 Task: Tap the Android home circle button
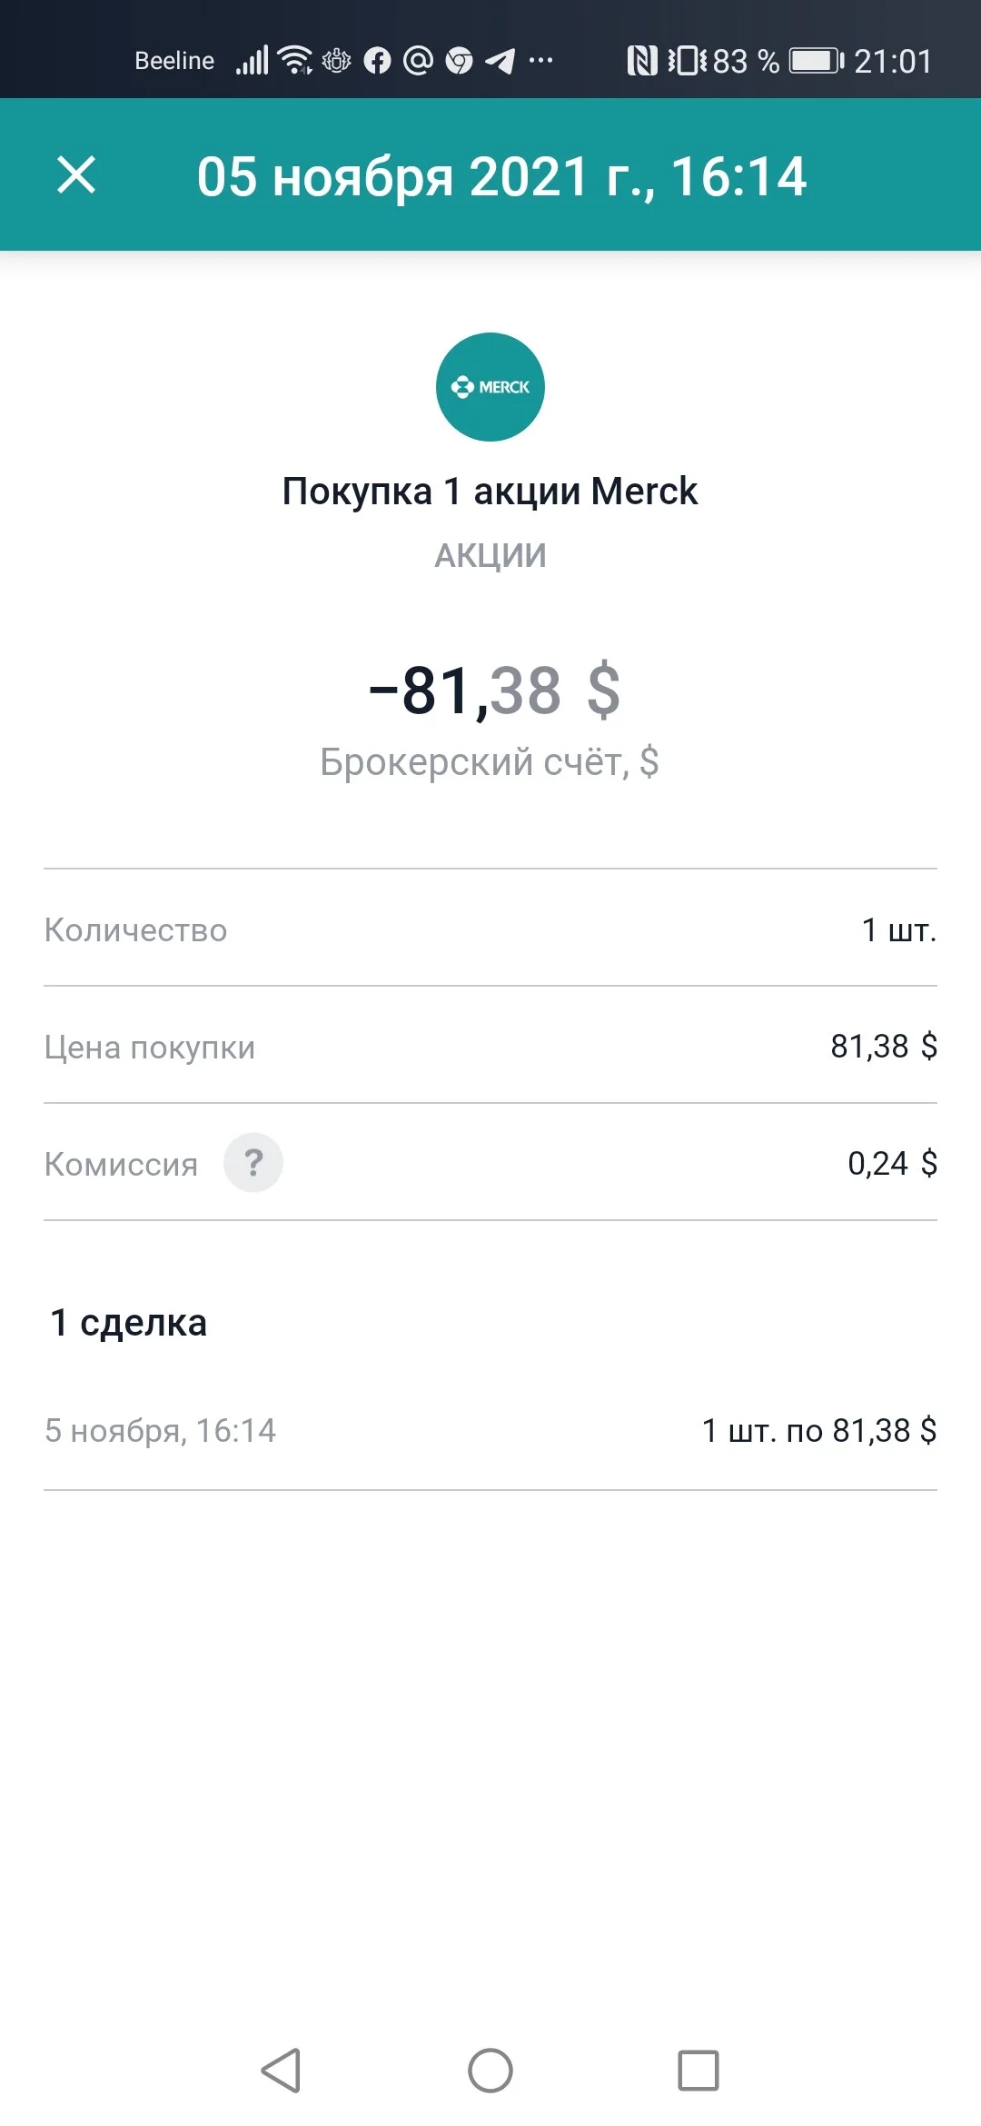490,2071
